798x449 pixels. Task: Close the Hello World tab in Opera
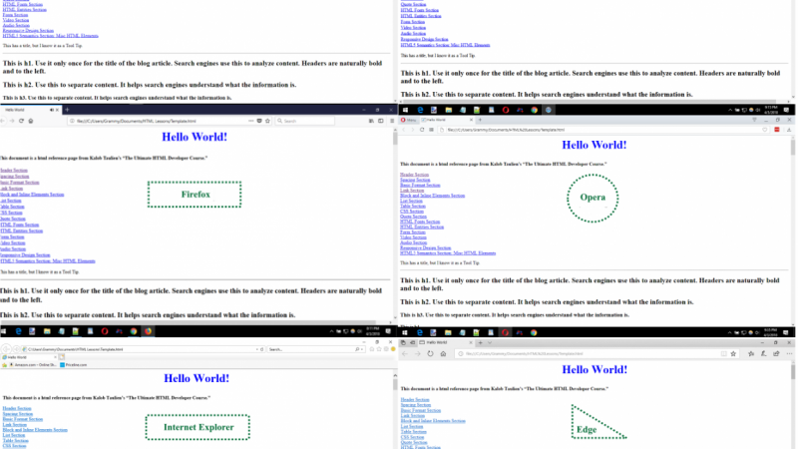(x=471, y=120)
